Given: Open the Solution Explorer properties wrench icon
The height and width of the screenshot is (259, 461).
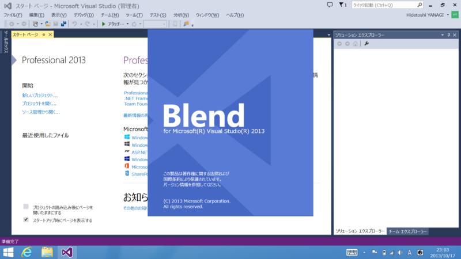Looking at the screenshot, I should [366, 44].
